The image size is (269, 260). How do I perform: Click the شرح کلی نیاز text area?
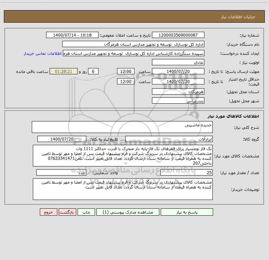pyautogui.click(x=122, y=127)
